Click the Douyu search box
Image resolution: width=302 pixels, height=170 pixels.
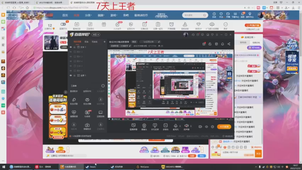click(x=195, y=15)
